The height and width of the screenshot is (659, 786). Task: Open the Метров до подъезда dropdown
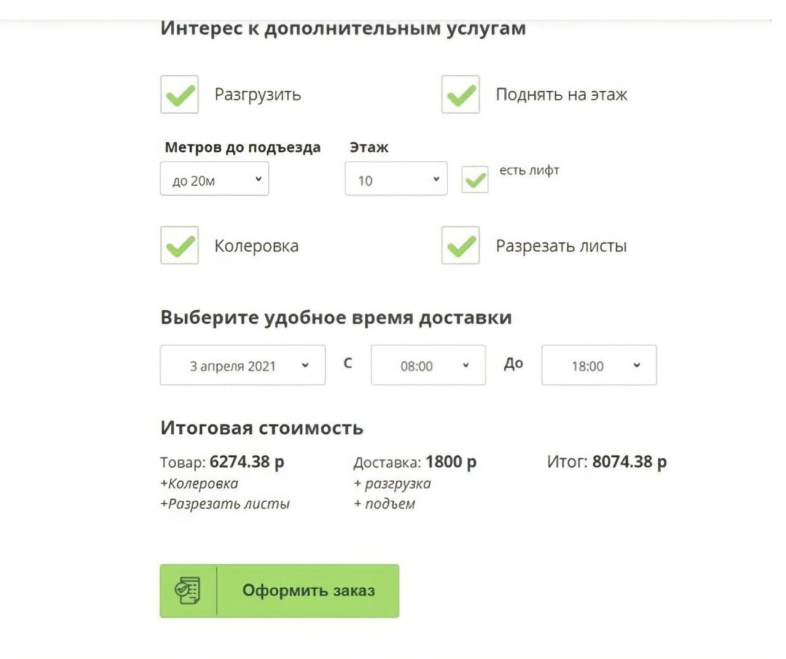click(x=214, y=179)
